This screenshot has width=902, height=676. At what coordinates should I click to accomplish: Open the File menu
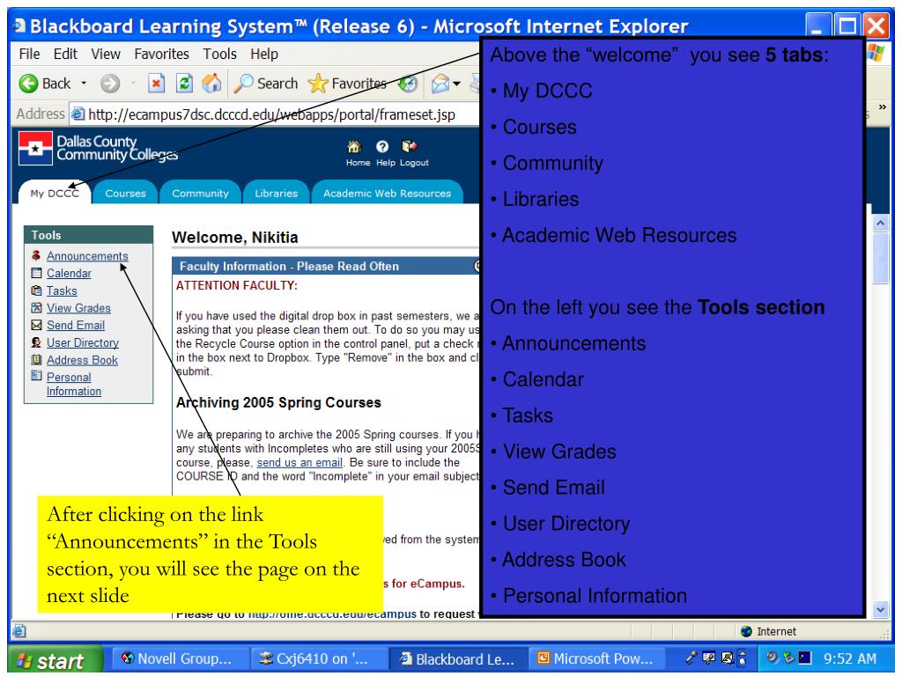click(29, 54)
